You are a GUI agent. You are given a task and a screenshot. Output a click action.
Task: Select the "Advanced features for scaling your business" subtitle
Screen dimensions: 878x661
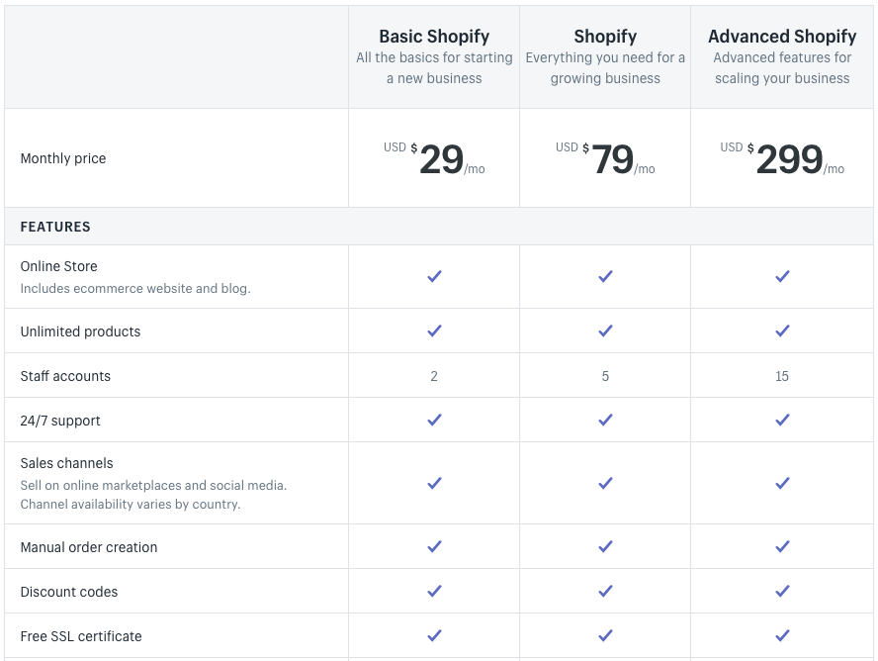[x=782, y=67]
